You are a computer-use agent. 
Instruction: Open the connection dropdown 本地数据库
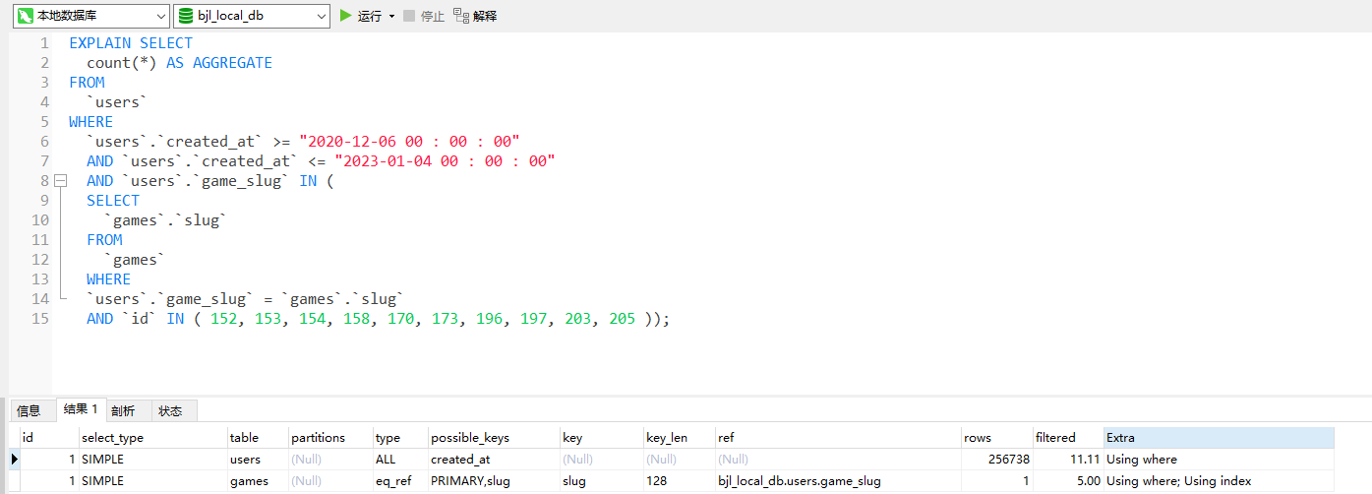point(90,16)
